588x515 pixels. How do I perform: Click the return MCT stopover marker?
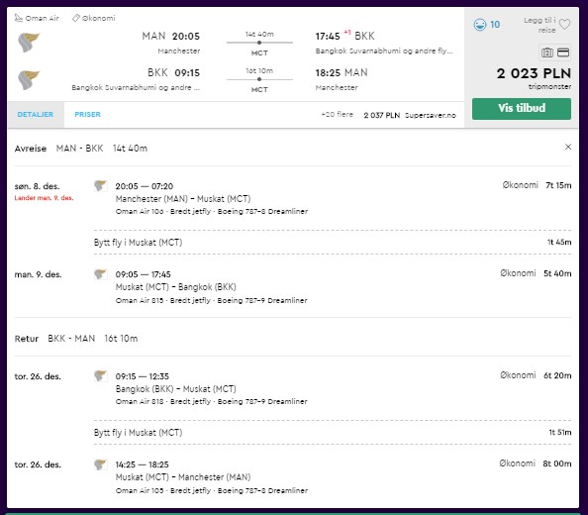(259, 79)
